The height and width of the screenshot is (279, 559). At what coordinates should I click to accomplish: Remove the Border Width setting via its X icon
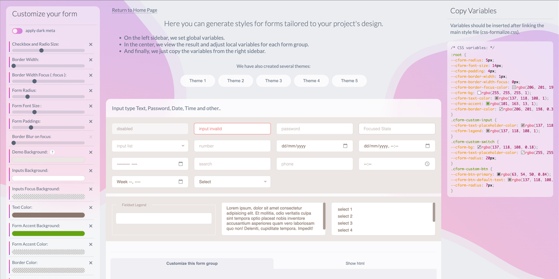tap(91, 60)
